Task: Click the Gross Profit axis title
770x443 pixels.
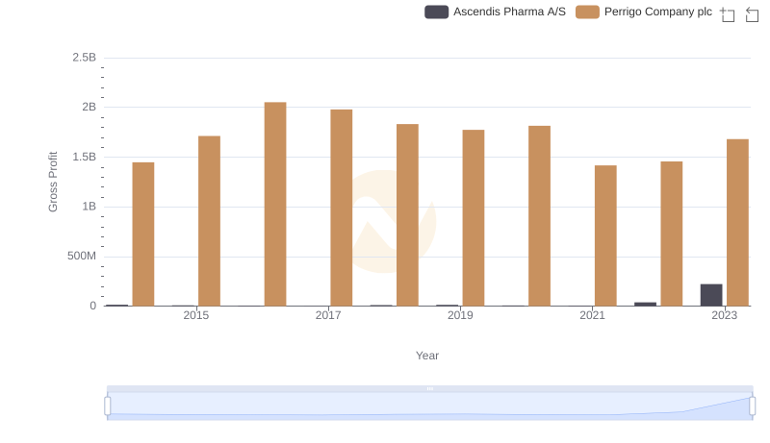Action: click(x=53, y=182)
